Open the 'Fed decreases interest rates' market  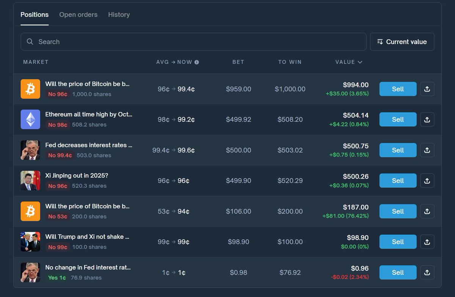(x=89, y=145)
